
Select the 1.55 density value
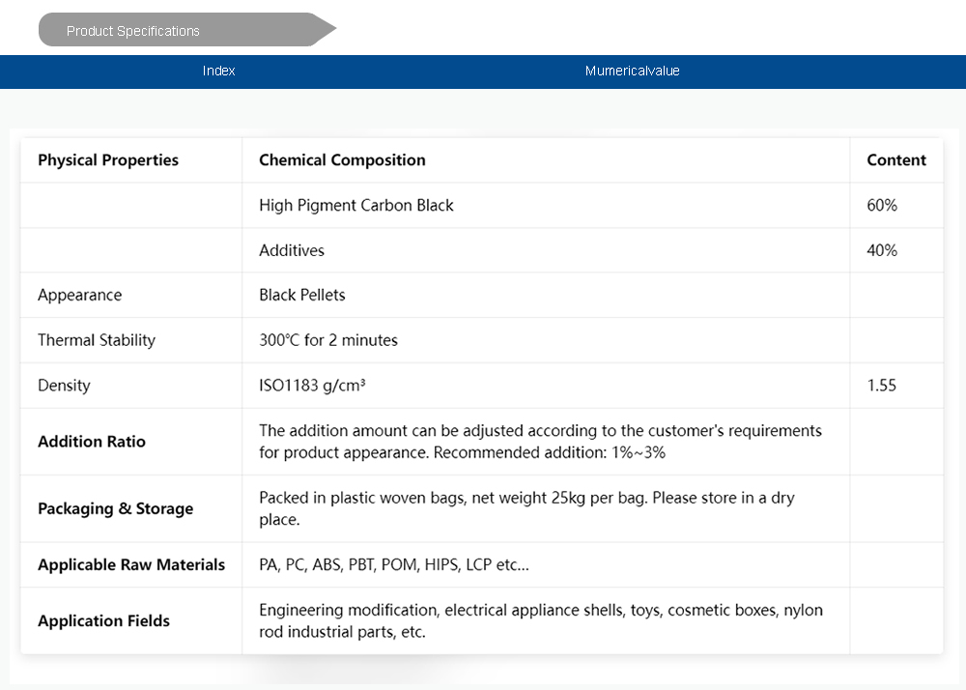pos(881,386)
